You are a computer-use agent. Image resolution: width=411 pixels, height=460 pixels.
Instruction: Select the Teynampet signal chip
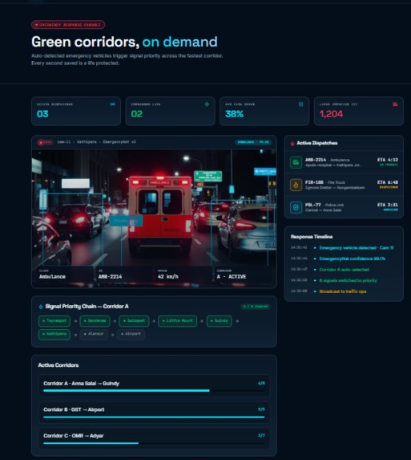coord(54,321)
